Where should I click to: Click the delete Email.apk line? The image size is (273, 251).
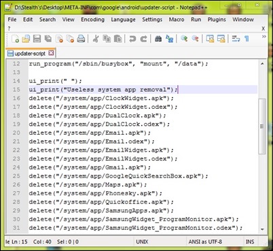tap(90, 133)
